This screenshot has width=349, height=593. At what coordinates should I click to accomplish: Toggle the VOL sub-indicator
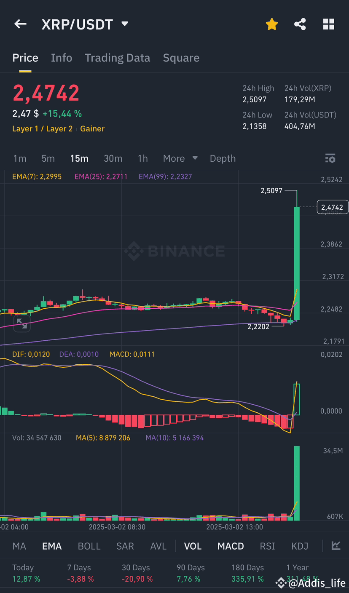[x=193, y=546]
